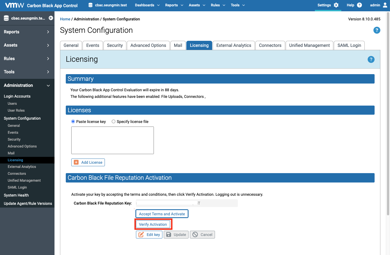Image resolution: width=390 pixels, height=255 pixels.
Task: Switch to the External Analytics tab
Action: pyautogui.click(x=234, y=45)
